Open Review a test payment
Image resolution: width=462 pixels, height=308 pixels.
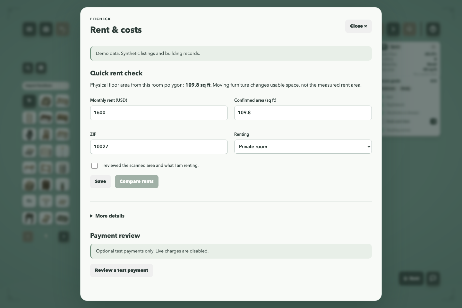point(122,270)
